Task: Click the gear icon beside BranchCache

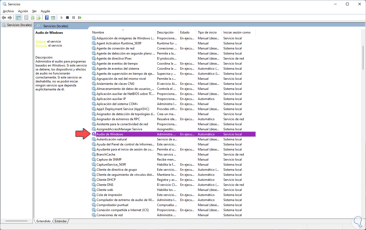Action: pos(94,154)
